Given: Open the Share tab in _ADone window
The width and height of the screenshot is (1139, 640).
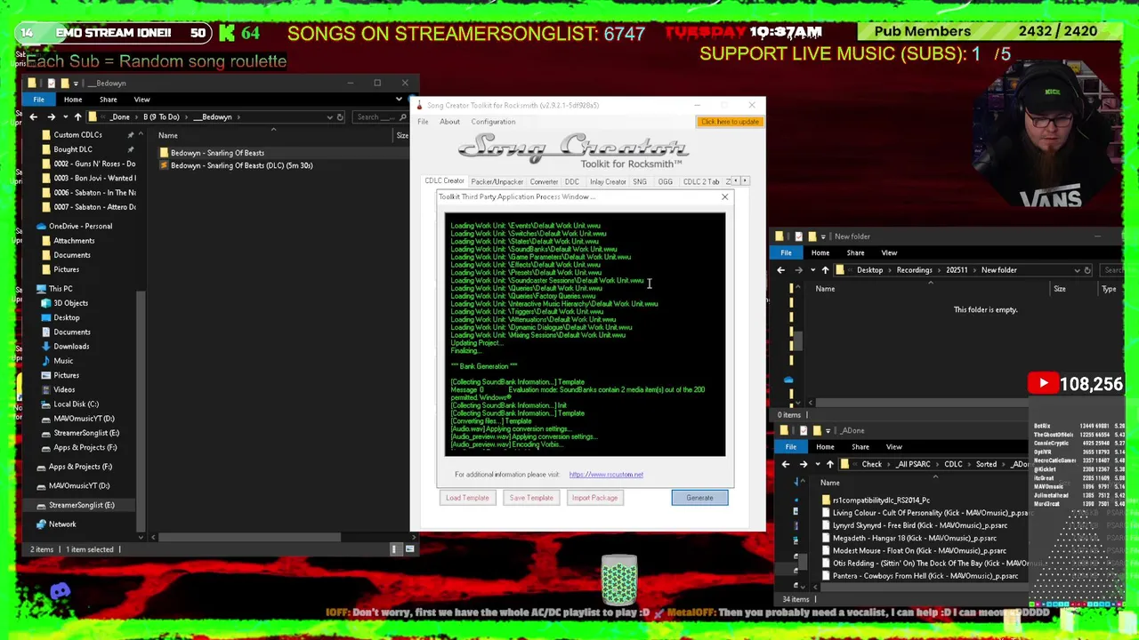Looking at the screenshot, I should 860,447.
